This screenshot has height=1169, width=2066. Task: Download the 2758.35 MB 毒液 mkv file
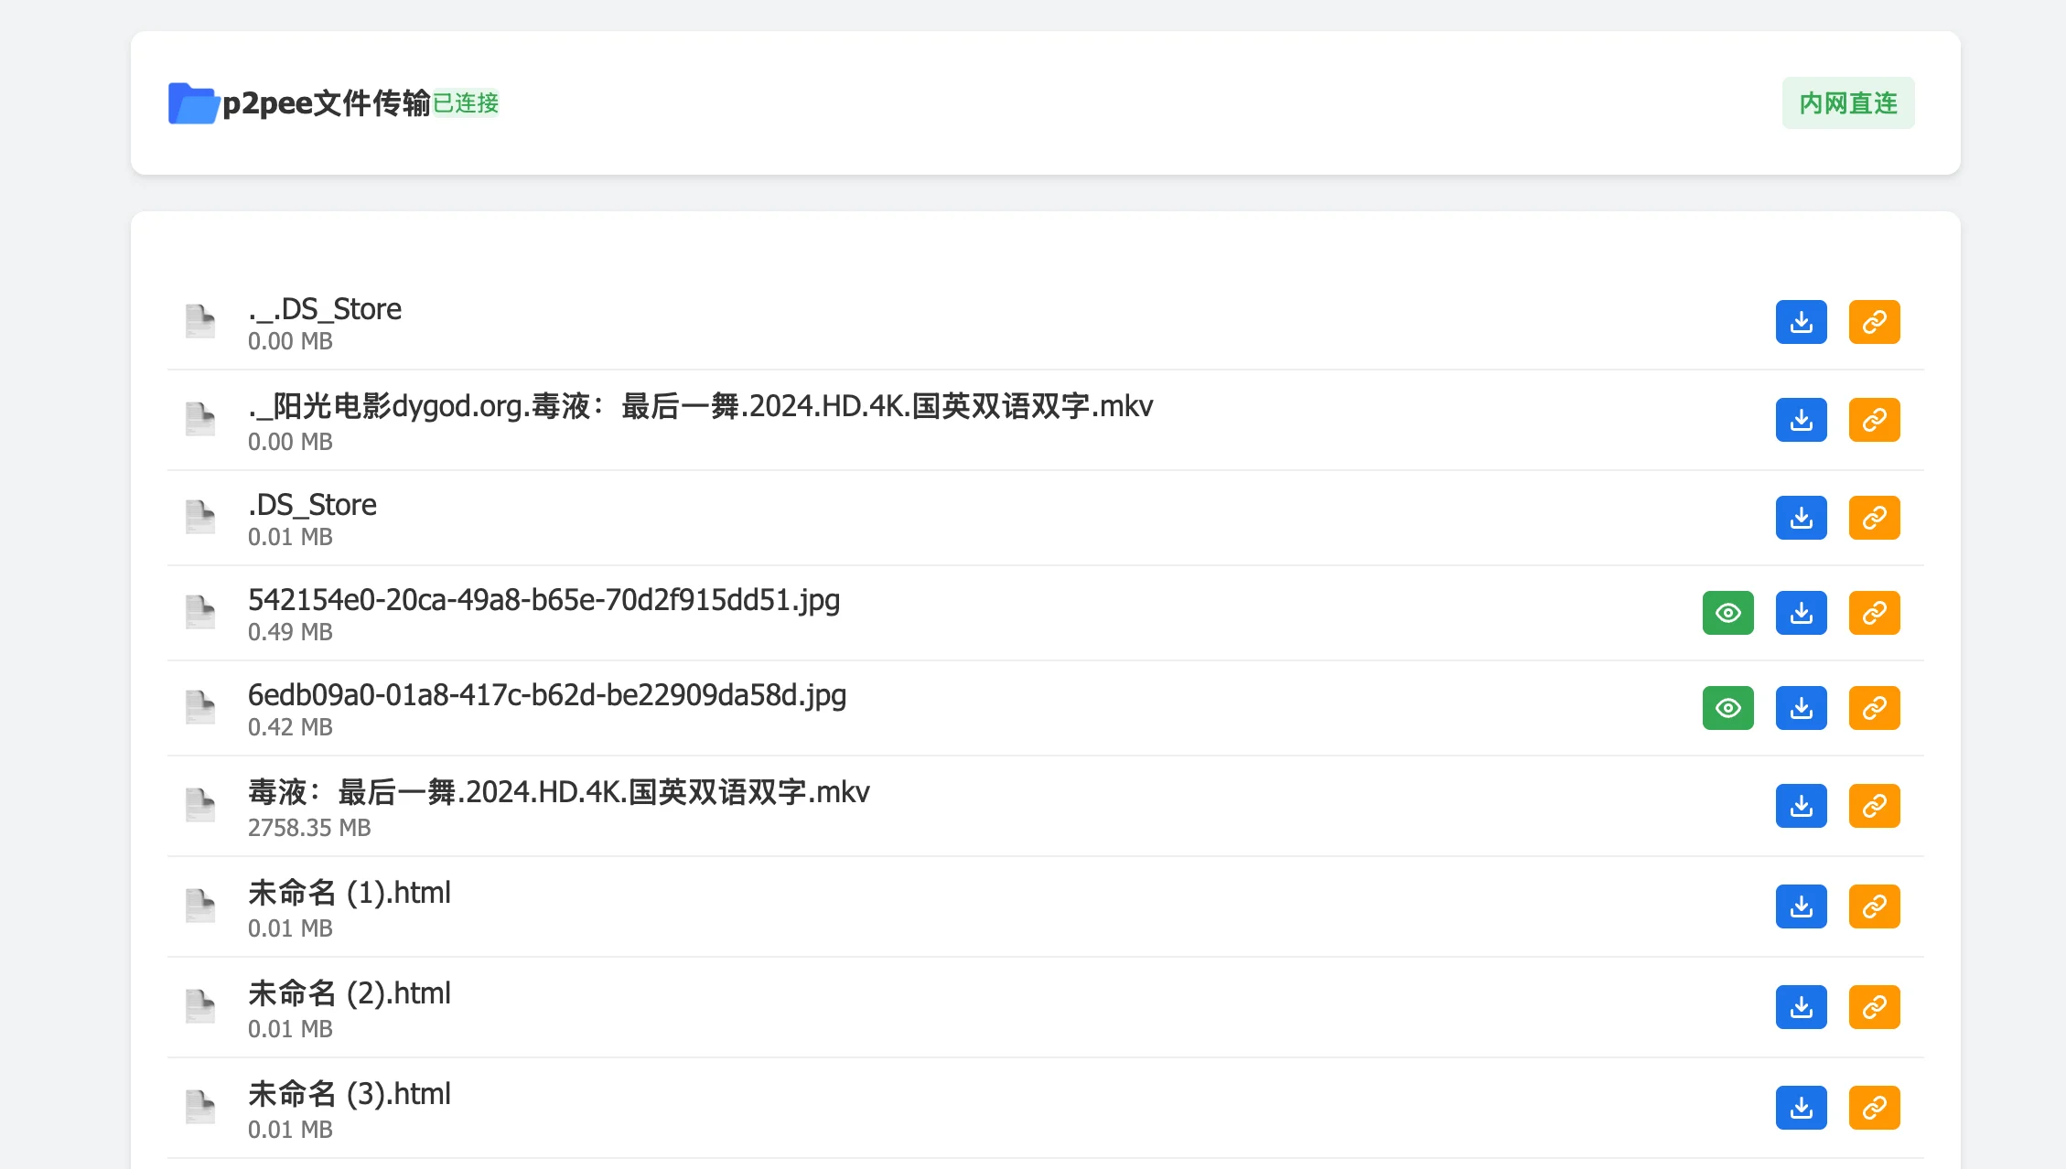click(1801, 806)
